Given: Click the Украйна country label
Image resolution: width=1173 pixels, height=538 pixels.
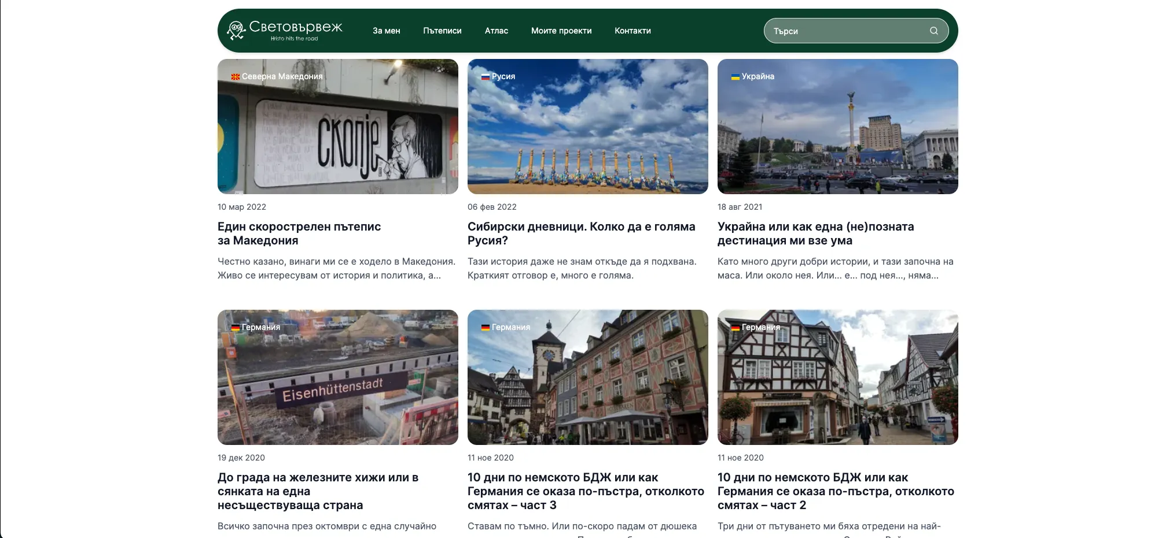Looking at the screenshot, I should 758,76.
